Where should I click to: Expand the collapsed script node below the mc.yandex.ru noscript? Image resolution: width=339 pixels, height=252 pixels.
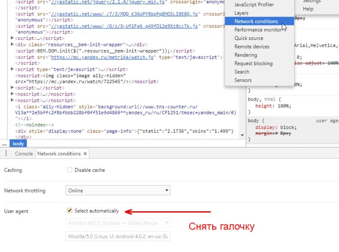pyautogui.click(x=12, y=88)
